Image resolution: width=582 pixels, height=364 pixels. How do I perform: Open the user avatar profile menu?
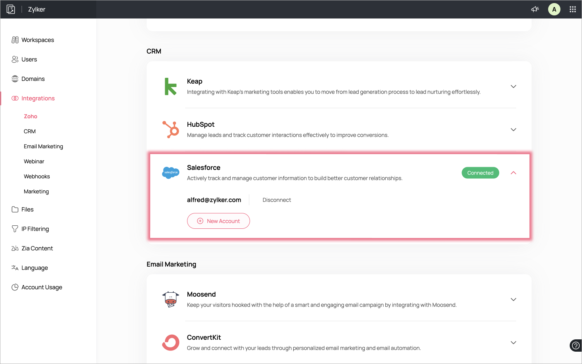(x=554, y=9)
